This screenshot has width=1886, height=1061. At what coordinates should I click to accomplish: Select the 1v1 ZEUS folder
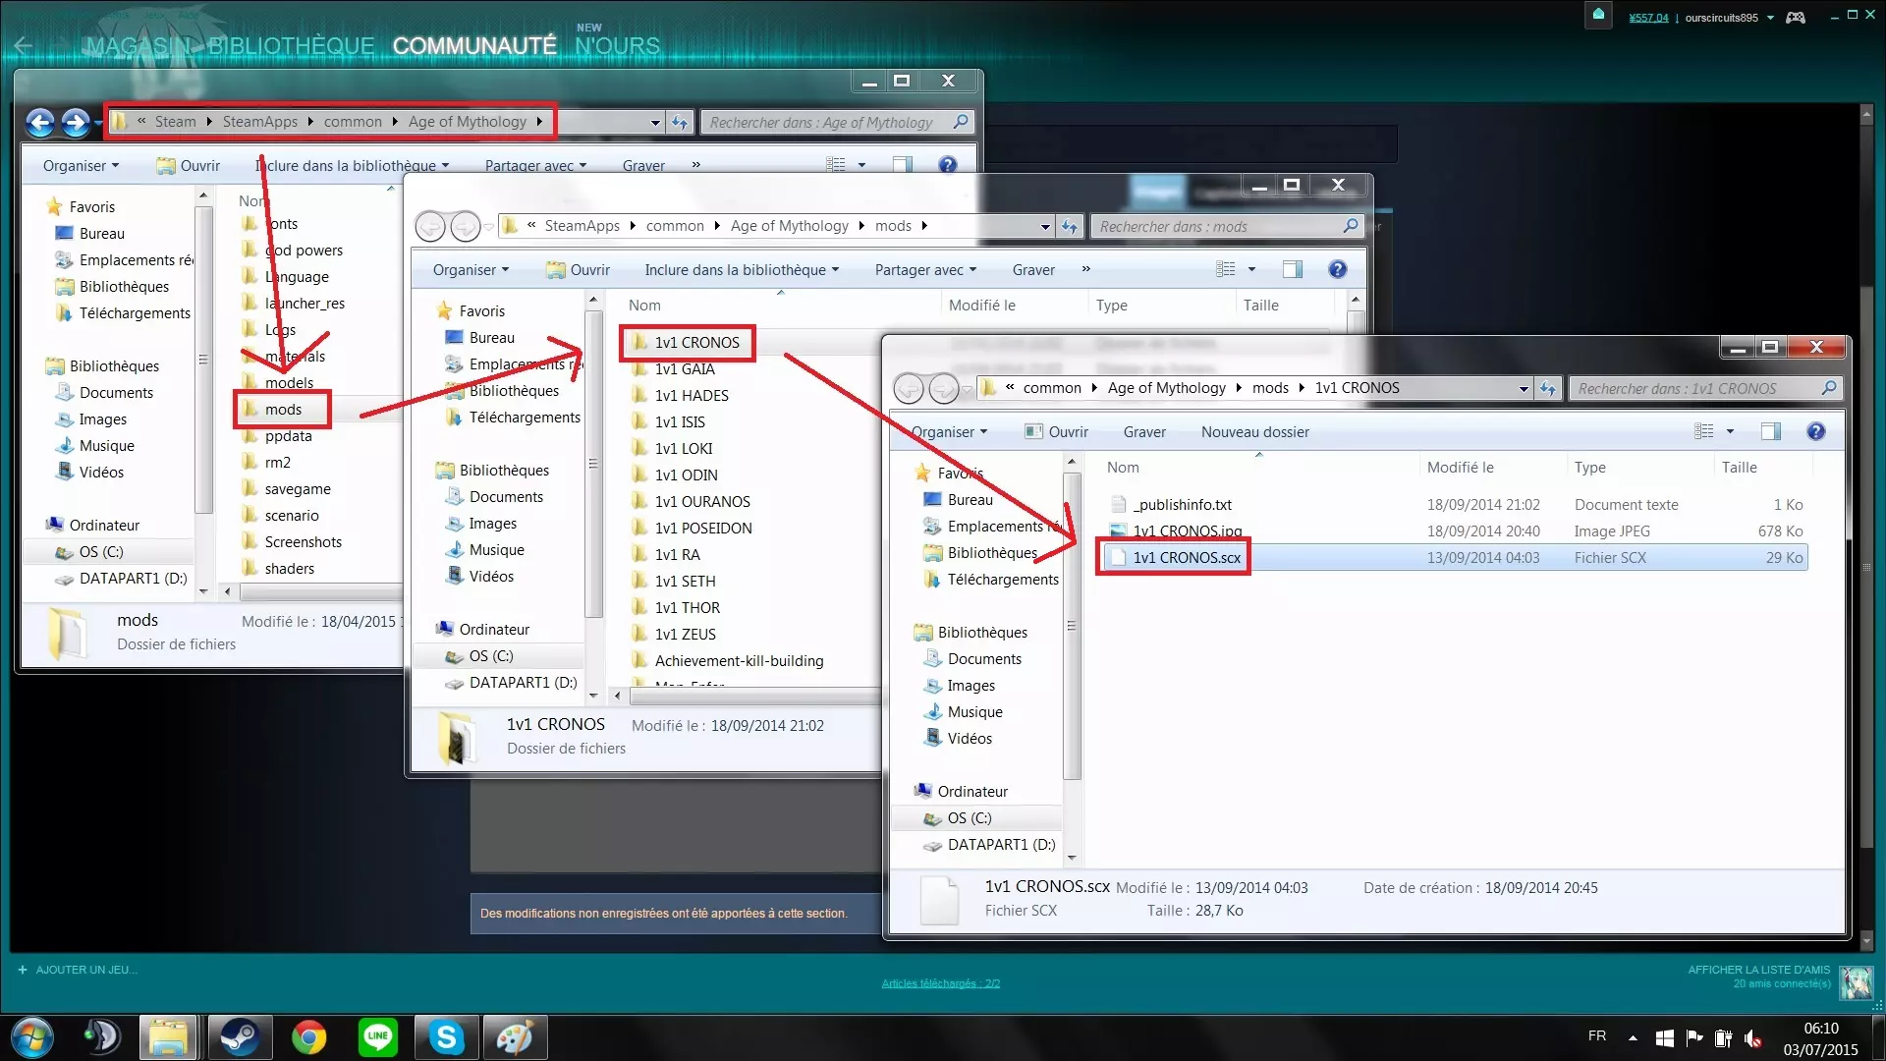click(x=685, y=634)
